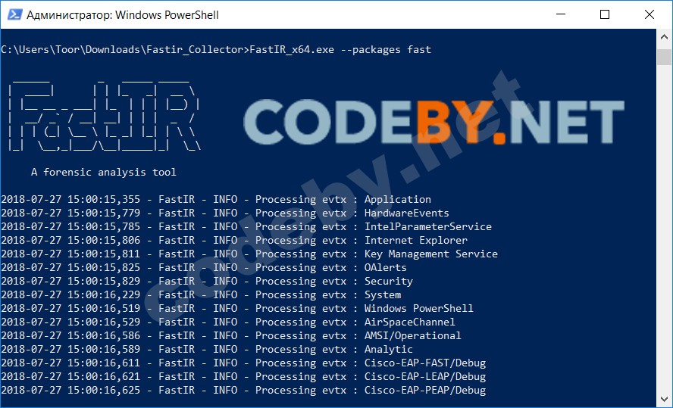Click the path 'C:\Users\Toor\Downloads\Fastir_Collector'
The image size is (673, 408).
[x=122, y=50]
